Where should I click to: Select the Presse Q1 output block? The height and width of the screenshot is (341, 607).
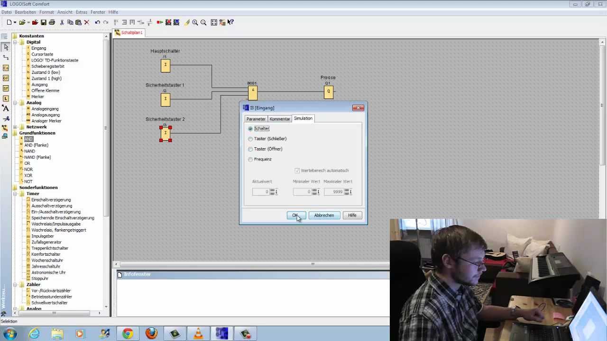click(x=328, y=92)
